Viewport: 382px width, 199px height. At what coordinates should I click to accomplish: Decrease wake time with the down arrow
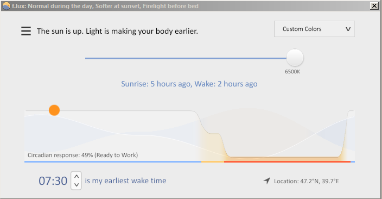point(77,185)
